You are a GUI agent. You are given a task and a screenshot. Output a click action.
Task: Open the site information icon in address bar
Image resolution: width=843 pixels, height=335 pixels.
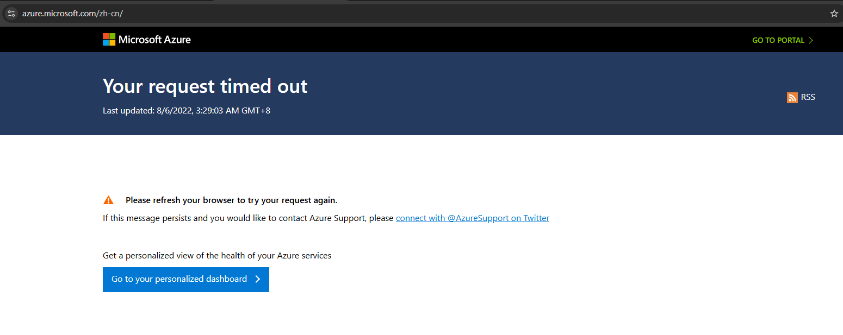11,14
